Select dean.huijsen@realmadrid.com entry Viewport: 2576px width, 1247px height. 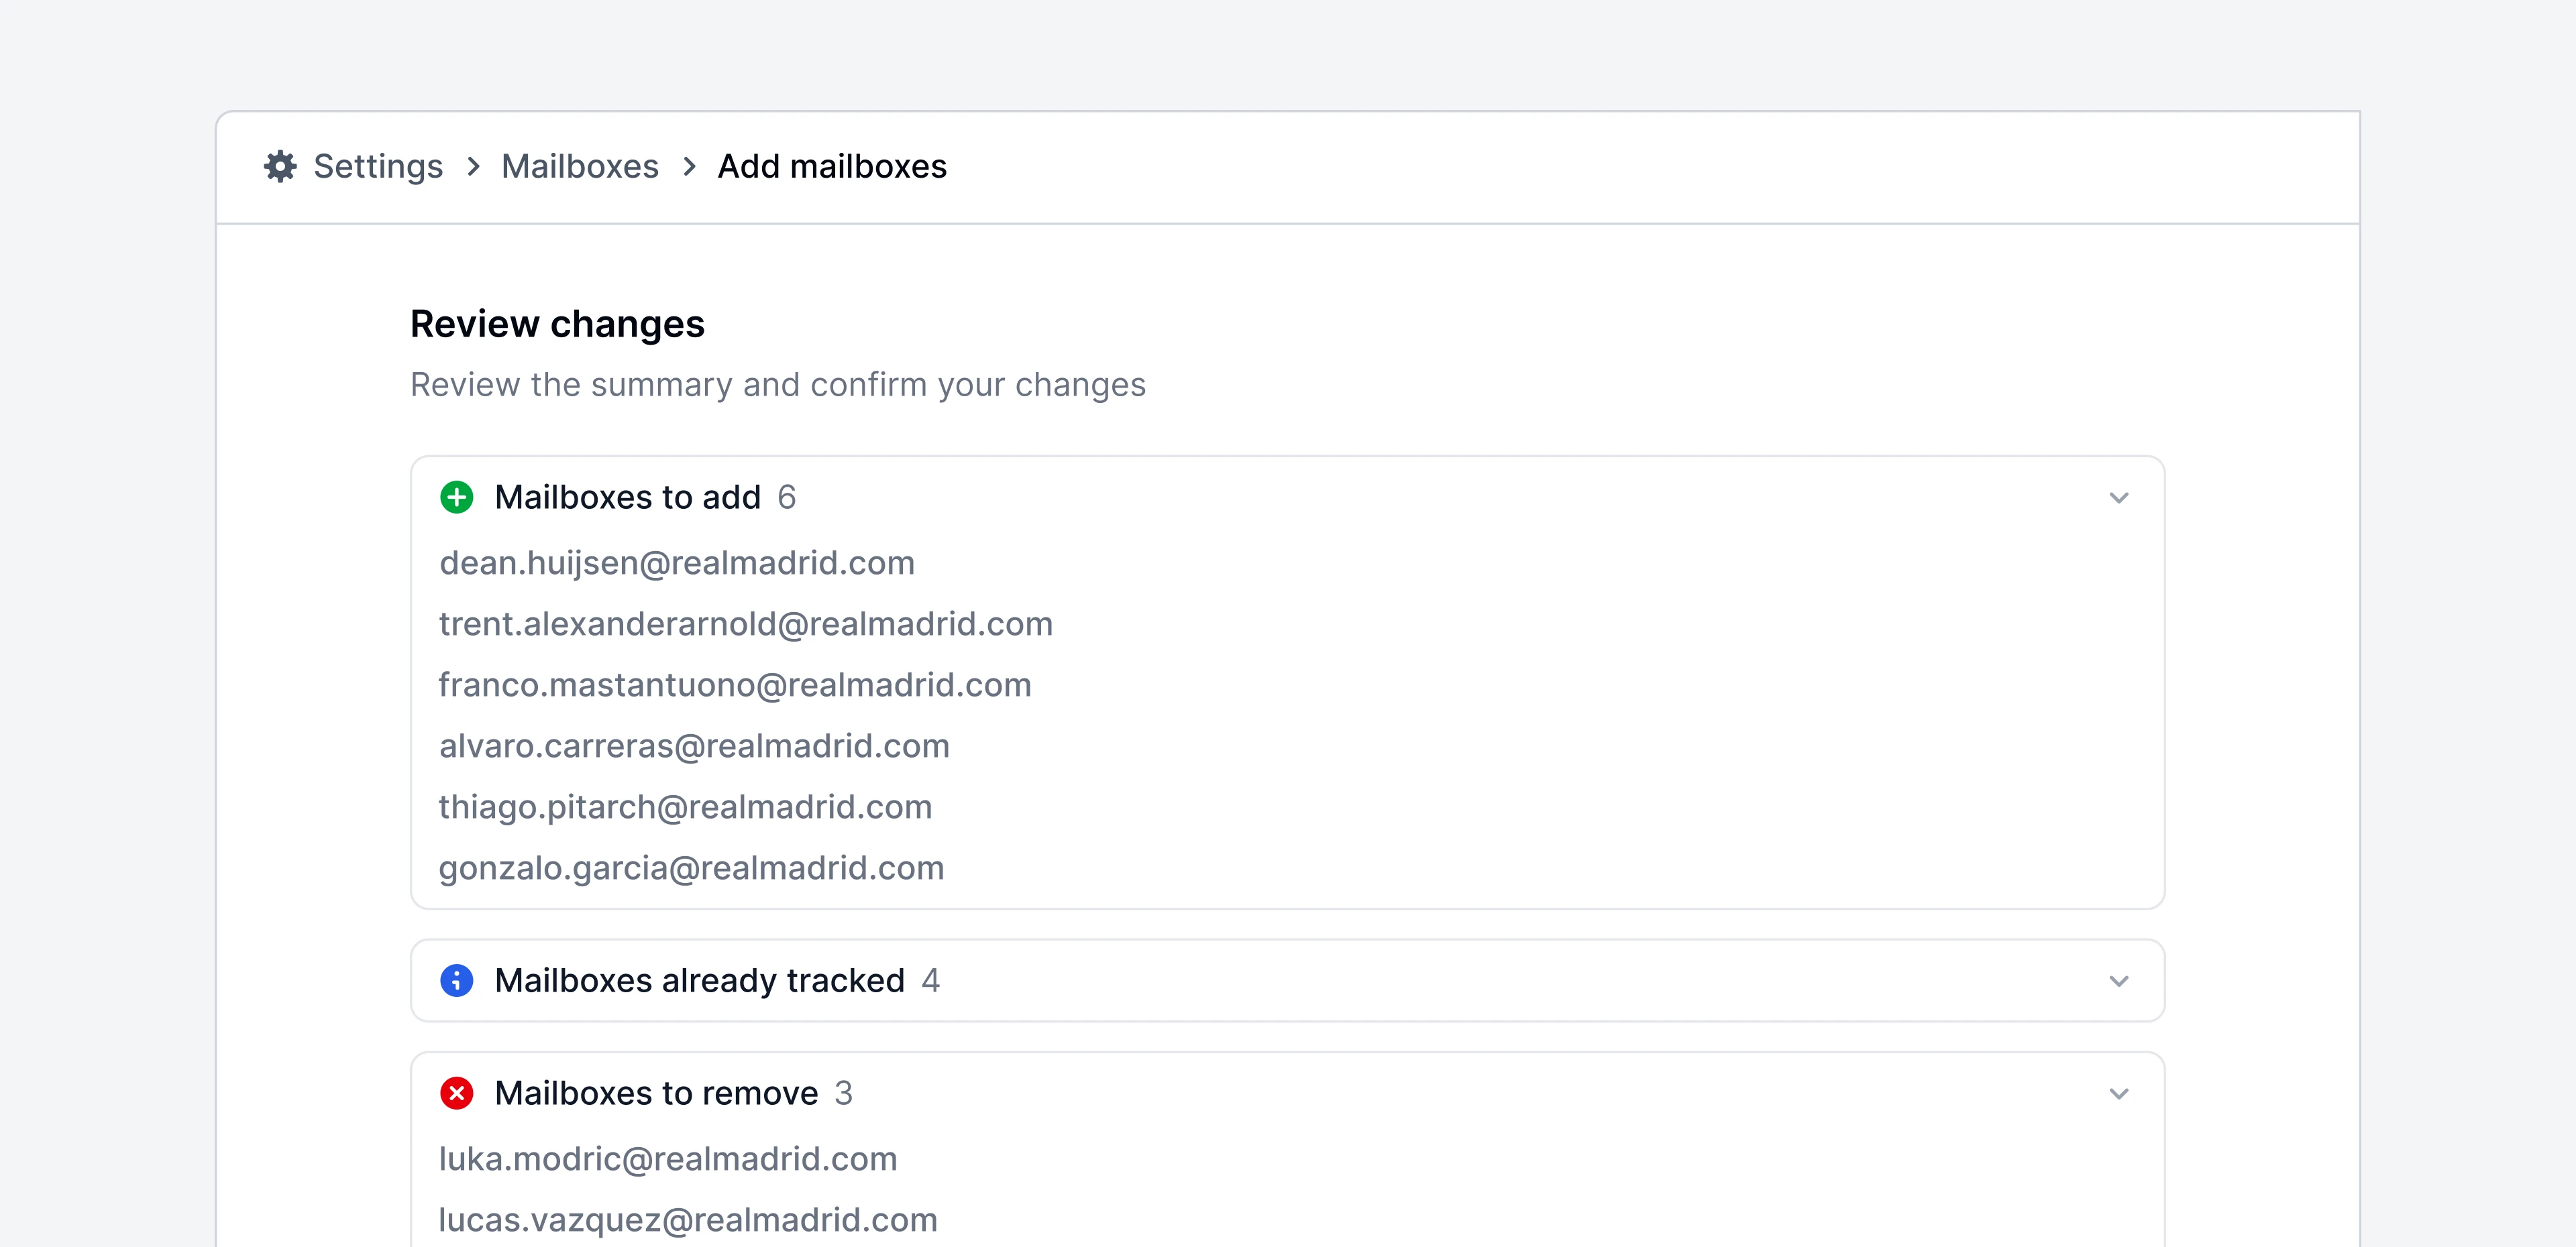pyautogui.click(x=677, y=564)
